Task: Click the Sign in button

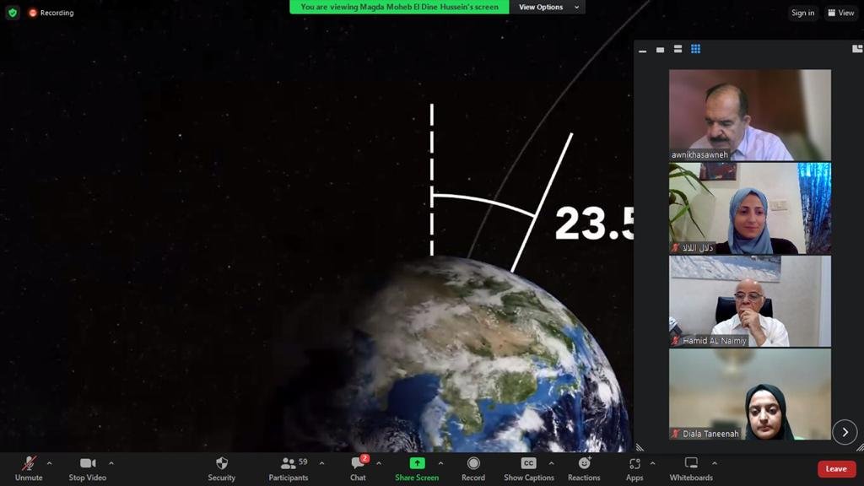Action: 802,13
